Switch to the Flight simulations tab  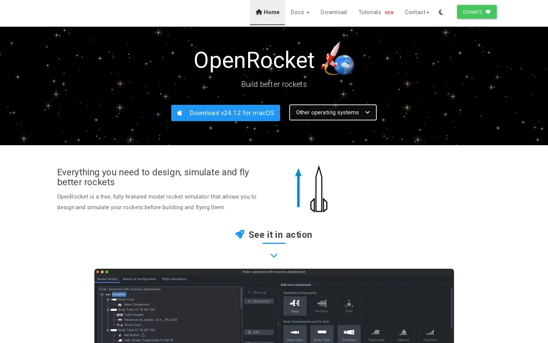tap(174, 279)
